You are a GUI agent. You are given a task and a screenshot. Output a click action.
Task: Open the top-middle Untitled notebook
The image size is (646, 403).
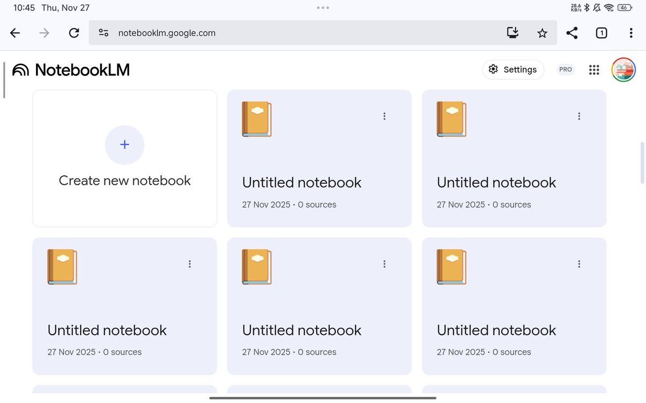click(301, 182)
